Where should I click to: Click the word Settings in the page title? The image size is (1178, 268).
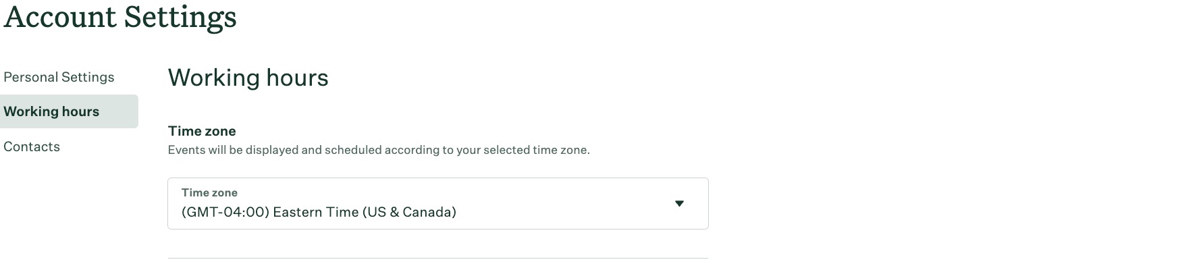(x=180, y=16)
